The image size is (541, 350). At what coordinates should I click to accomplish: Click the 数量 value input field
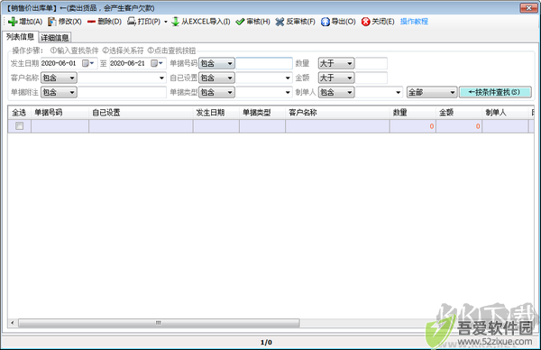coord(371,63)
